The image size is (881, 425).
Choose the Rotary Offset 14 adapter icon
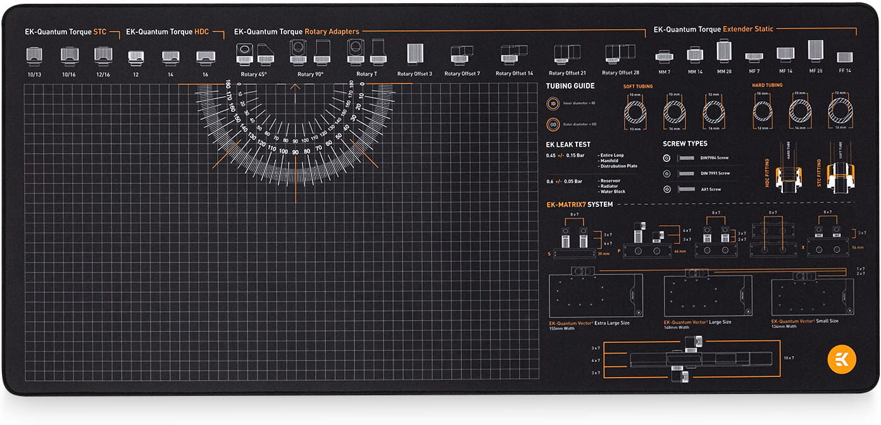(514, 54)
